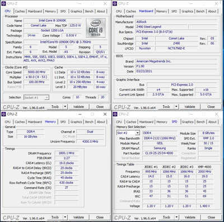Click the Close button in the Memory window
The width and height of the screenshot is (224, 222).
[100, 218]
